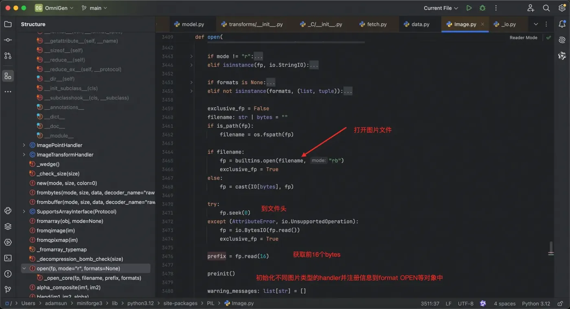The width and height of the screenshot is (570, 309).
Task: Open the AI Assistant spiral icon
Action: (x=562, y=40)
